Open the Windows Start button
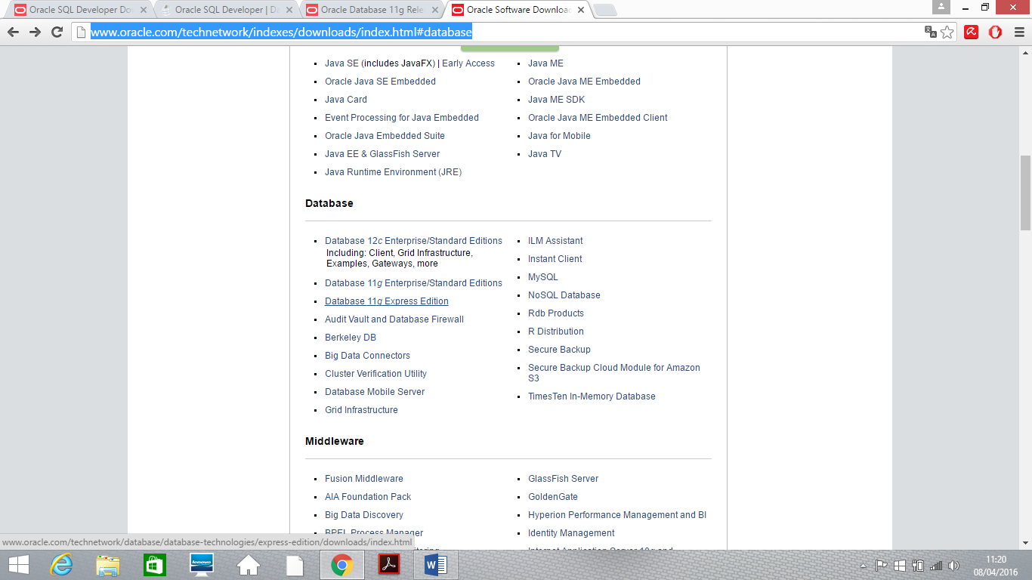Screen dimensions: 1032x580 tap(19, 565)
